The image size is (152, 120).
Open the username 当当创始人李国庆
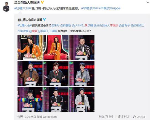tap(27, 2)
